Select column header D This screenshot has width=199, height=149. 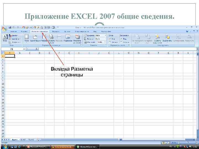(40, 53)
